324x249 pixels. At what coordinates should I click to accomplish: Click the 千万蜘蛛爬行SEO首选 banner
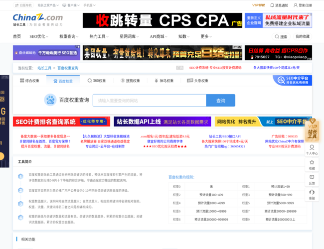(x=46, y=53)
